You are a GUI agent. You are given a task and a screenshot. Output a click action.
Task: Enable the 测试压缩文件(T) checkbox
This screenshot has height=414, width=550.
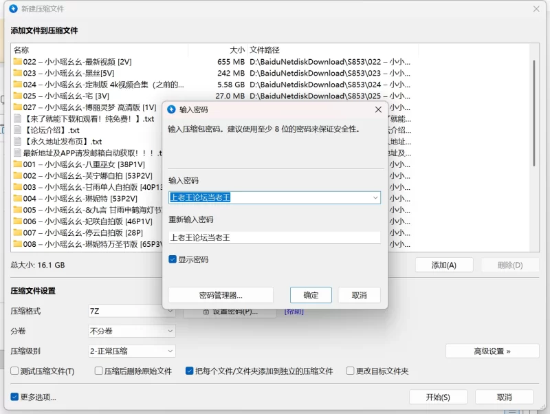pos(15,371)
